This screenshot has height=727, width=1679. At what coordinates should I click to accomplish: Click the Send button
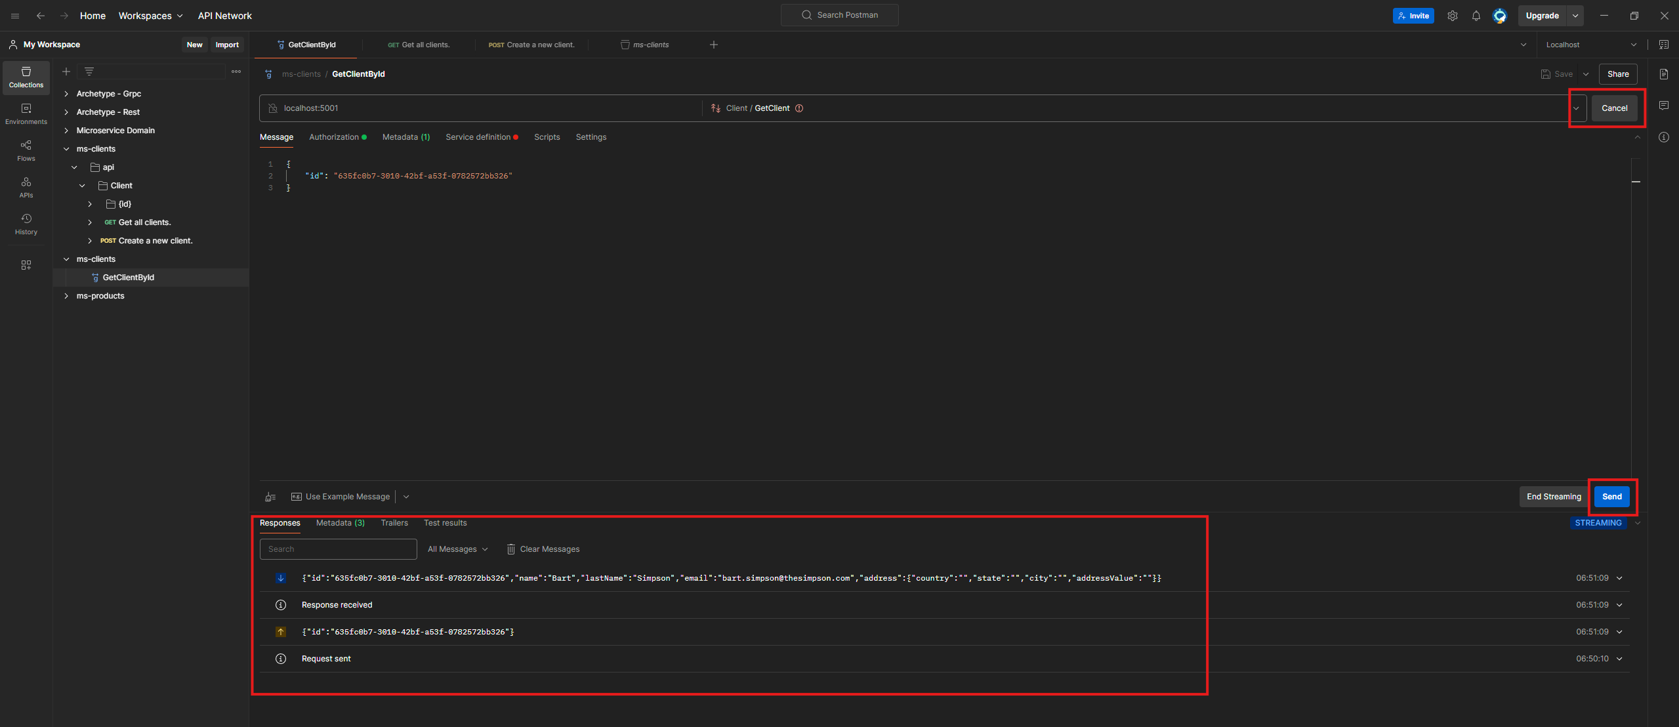[1612, 497]
